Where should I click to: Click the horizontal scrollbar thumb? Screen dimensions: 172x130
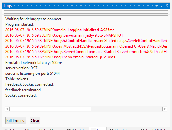(x=51, y=109)
